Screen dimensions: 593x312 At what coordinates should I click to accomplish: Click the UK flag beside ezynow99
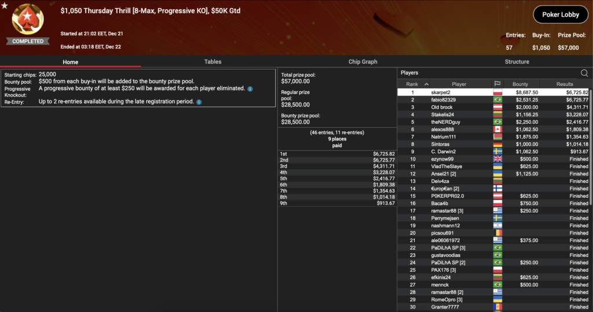click(x=497, y=159)
